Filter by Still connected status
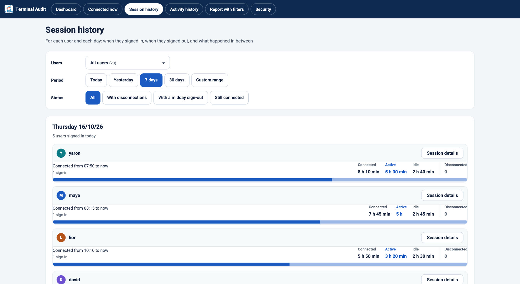Screen dimensions: 520x284 pos(229,98)
